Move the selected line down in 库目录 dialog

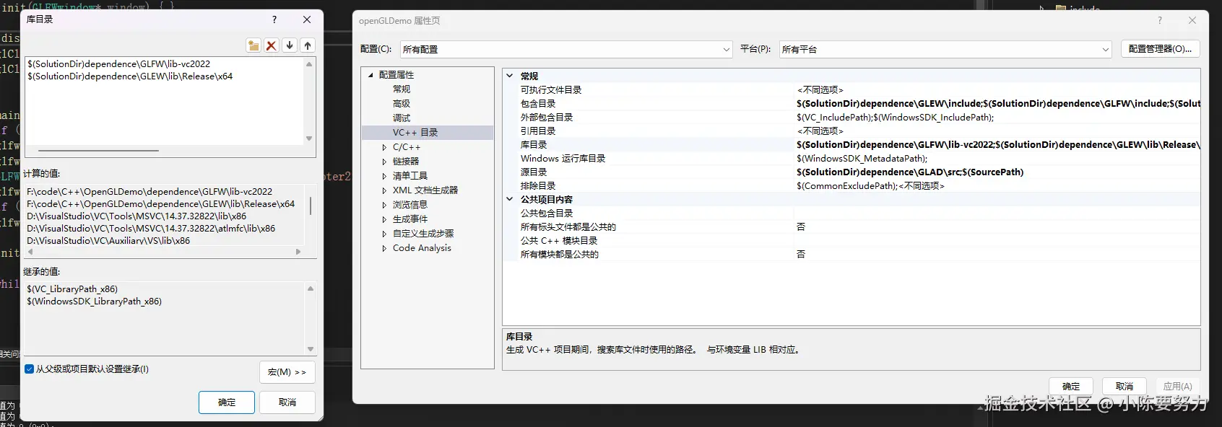pyautogui.click(x=290, y=45)
